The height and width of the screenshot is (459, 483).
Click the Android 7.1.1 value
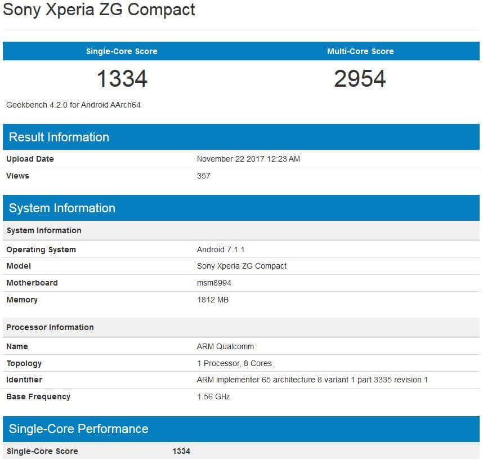pyautogui.click(x=221, y=249)
